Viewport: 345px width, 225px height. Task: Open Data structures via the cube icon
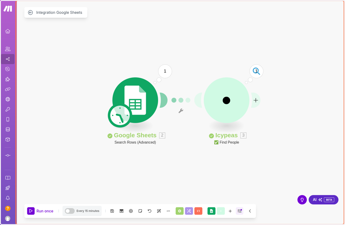pyautogui.click(x=8, y=139)
